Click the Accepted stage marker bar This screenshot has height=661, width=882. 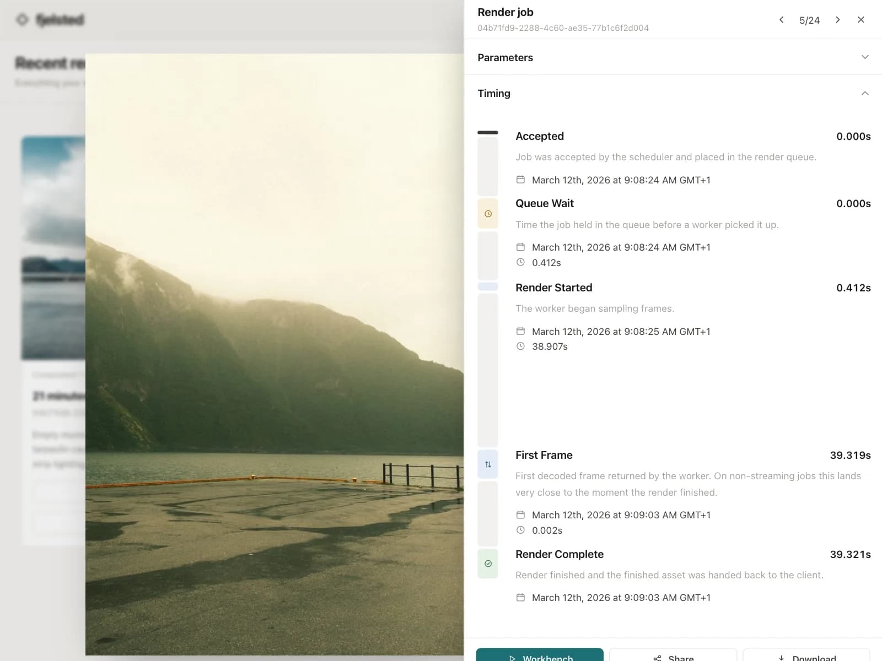pos(488,133)
